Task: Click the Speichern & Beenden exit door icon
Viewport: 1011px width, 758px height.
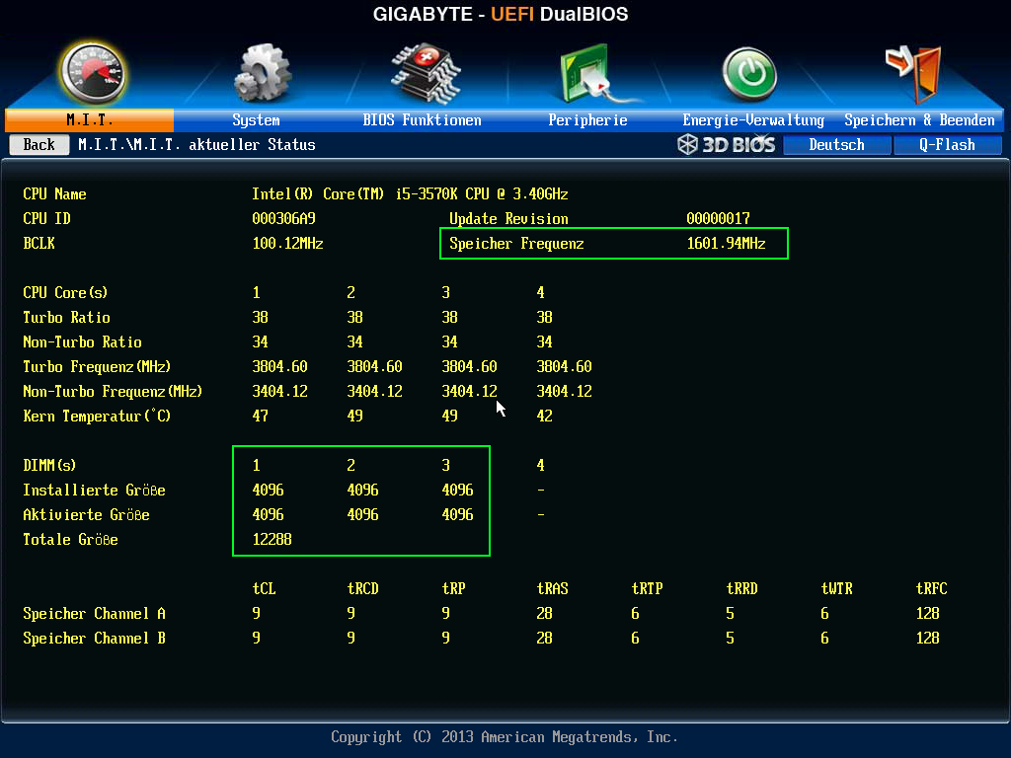Action: click(915, 73)
